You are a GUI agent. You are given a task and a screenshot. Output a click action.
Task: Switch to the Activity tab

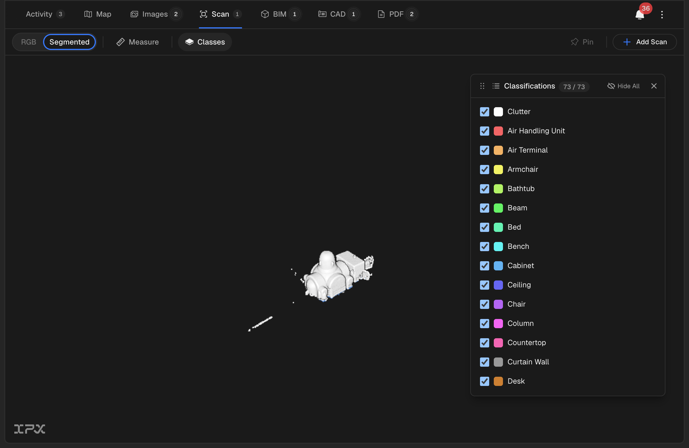pos(45,14)
